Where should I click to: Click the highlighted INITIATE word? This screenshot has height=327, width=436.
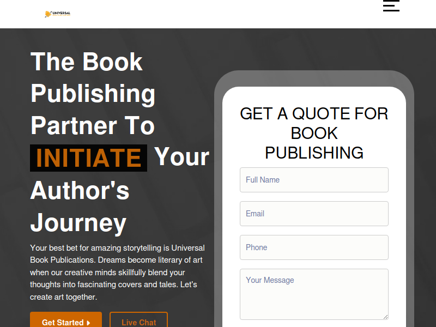88,158
